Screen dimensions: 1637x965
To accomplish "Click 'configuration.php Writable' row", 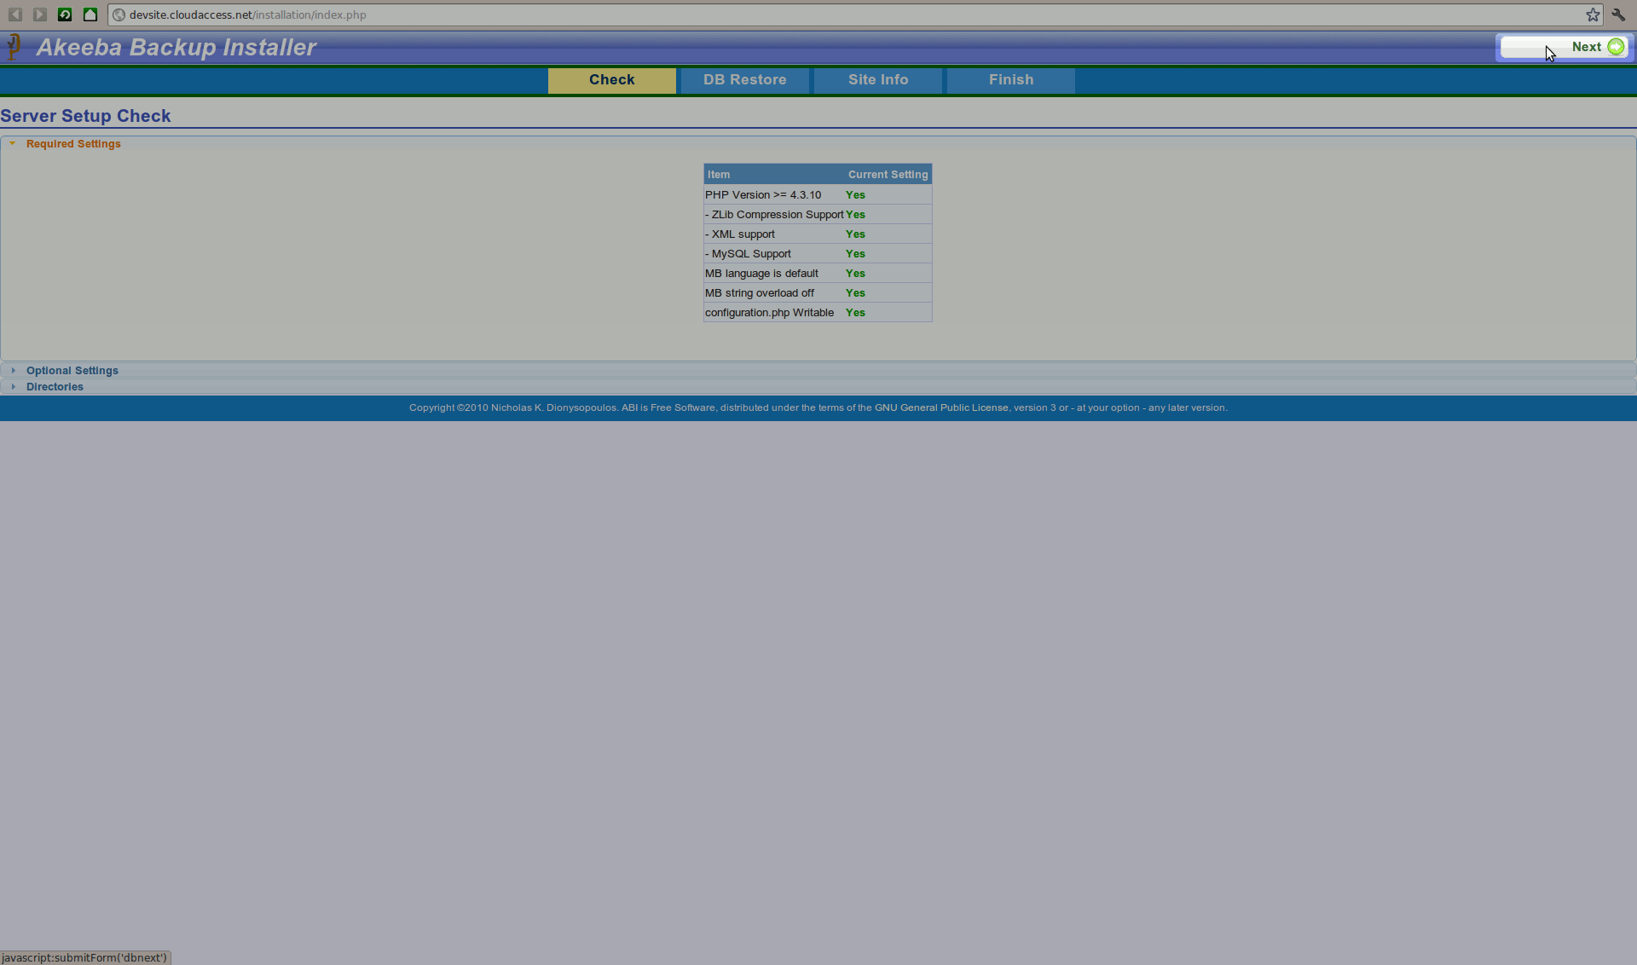I will (818, 313).
